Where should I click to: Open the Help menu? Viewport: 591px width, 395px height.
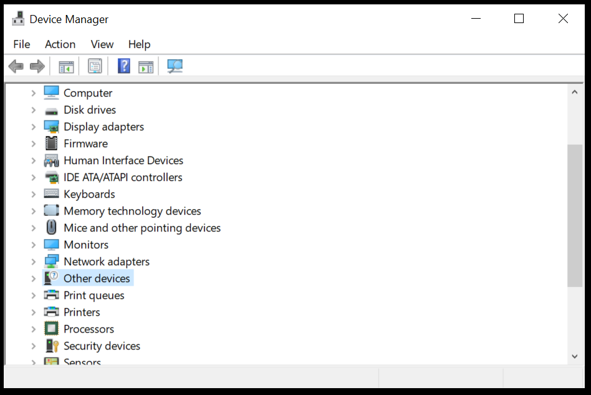[x=139, y=44]
